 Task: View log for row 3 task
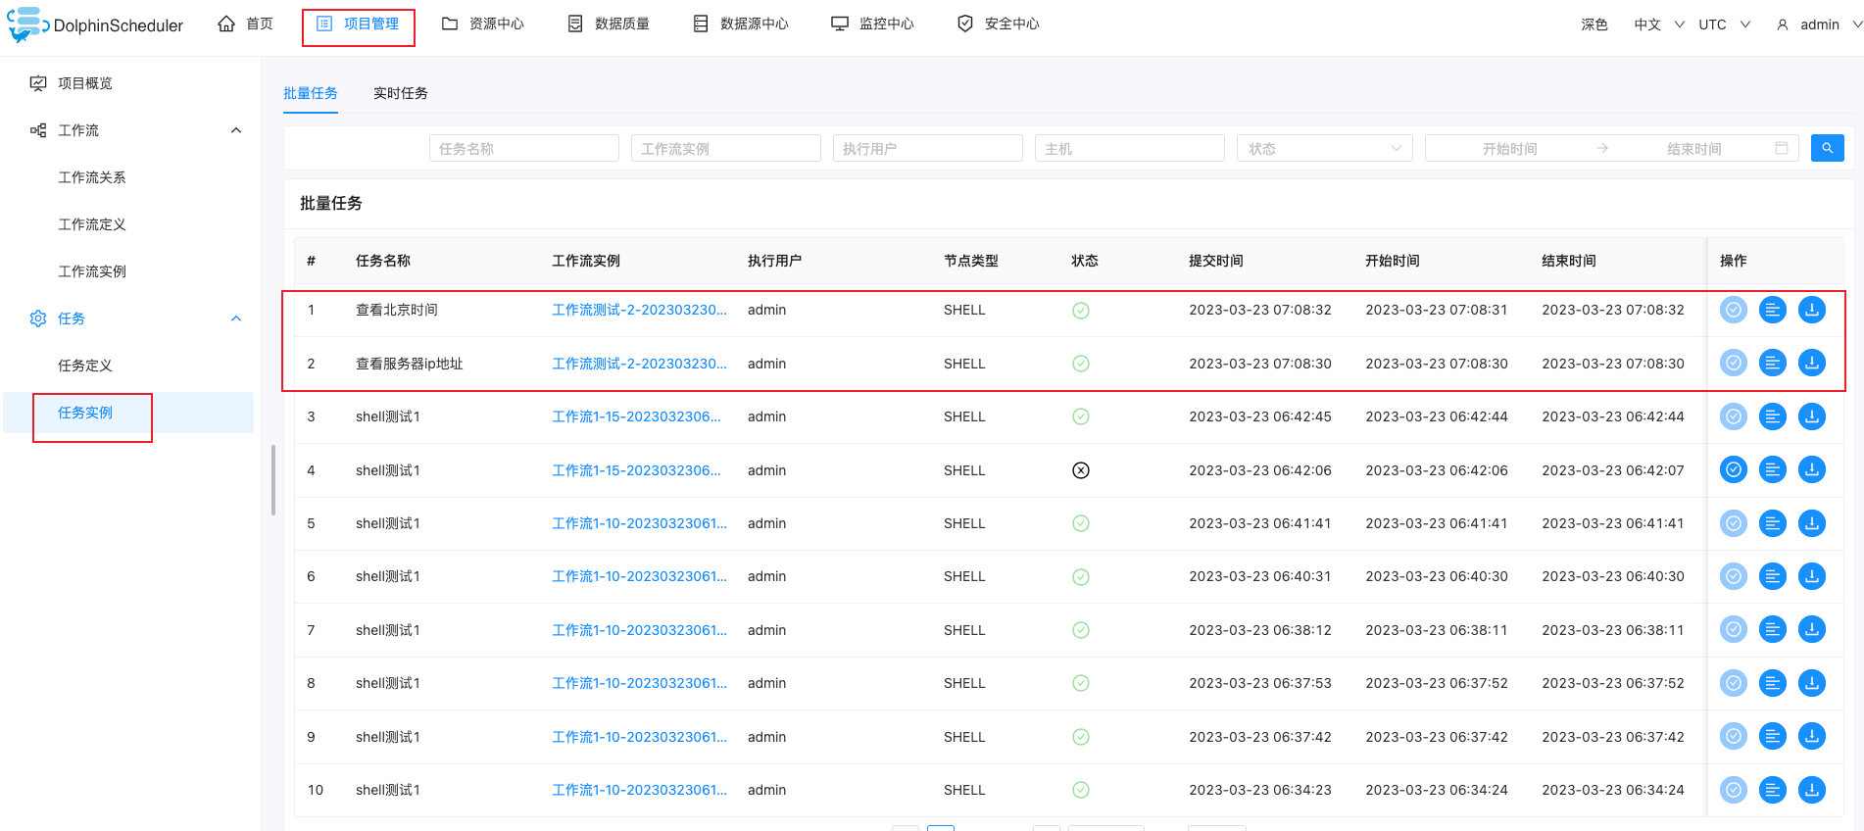point(1773,416)
